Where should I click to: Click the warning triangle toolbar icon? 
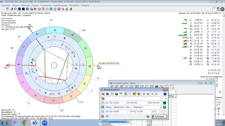click(67, 9)
